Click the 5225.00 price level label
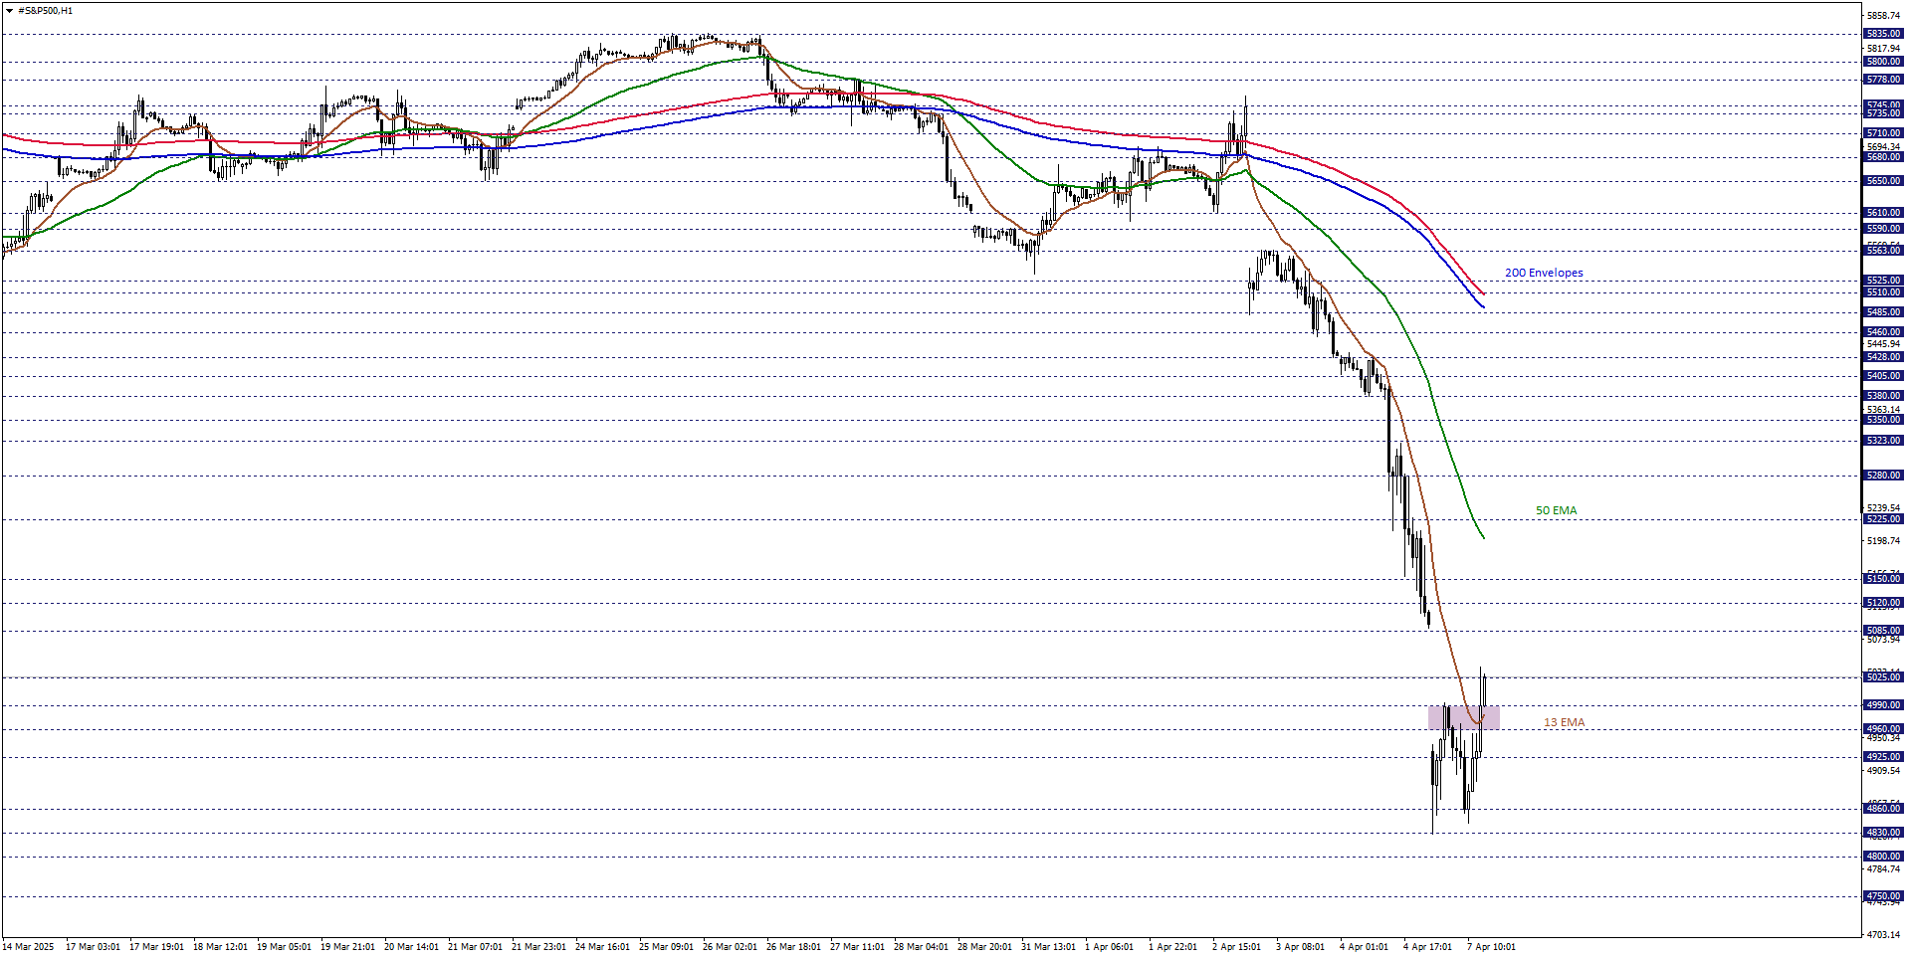 1883,519
